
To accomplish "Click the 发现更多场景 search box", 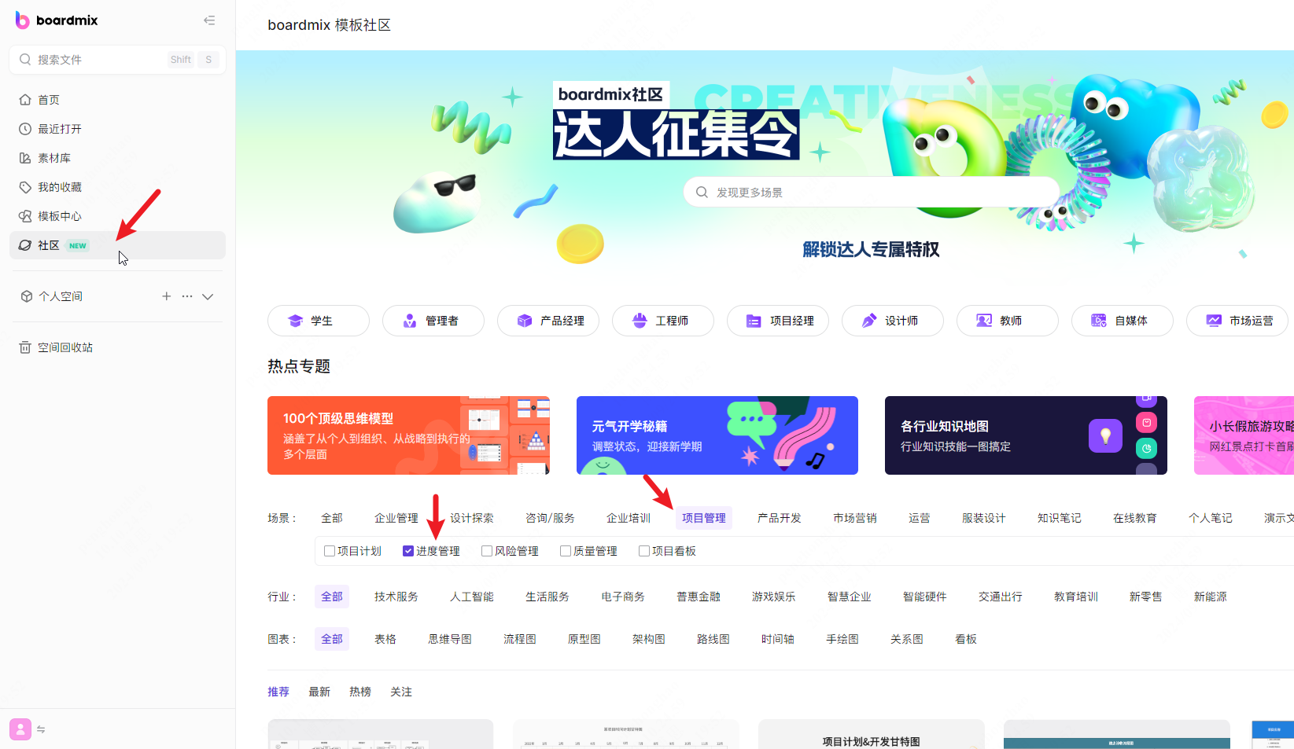I will [x=872, y=192].
